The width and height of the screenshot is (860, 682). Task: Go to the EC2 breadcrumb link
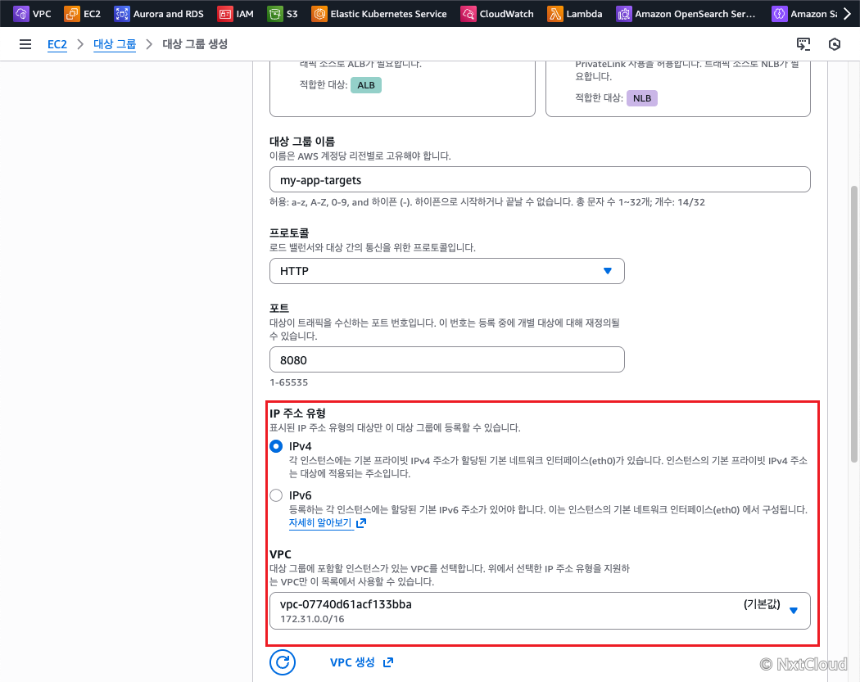(57, 44)
